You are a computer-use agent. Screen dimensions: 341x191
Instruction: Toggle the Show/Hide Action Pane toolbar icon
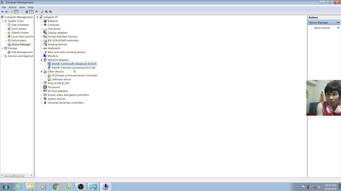31,12
